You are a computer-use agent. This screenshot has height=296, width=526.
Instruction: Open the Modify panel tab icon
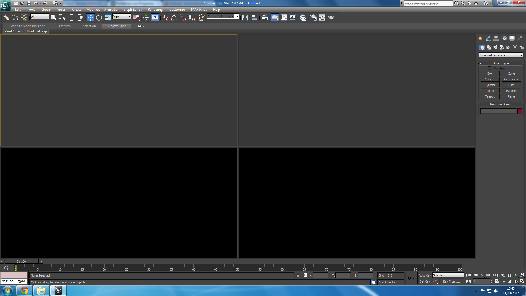point(488,38)
